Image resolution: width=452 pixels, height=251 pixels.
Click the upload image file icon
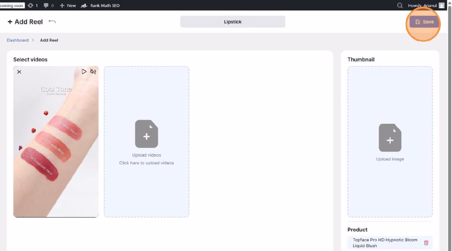(390, 138)
